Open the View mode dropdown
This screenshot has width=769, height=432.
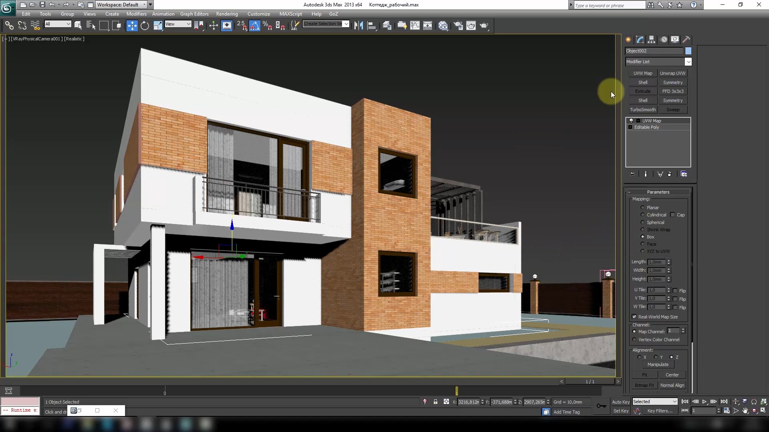click(177, 25)
